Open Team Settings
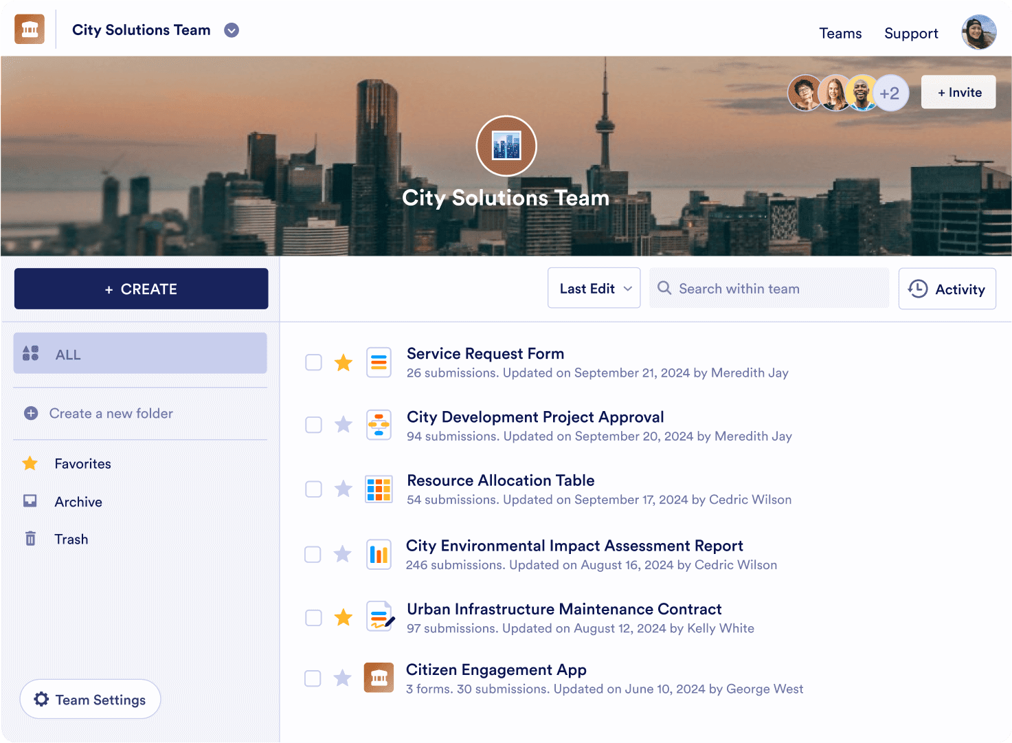1012x743 pixels. (90, 699)
